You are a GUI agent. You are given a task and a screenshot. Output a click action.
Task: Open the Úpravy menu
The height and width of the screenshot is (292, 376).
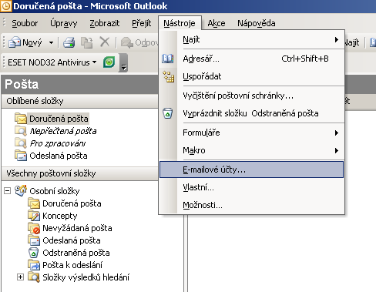[63, 23]
